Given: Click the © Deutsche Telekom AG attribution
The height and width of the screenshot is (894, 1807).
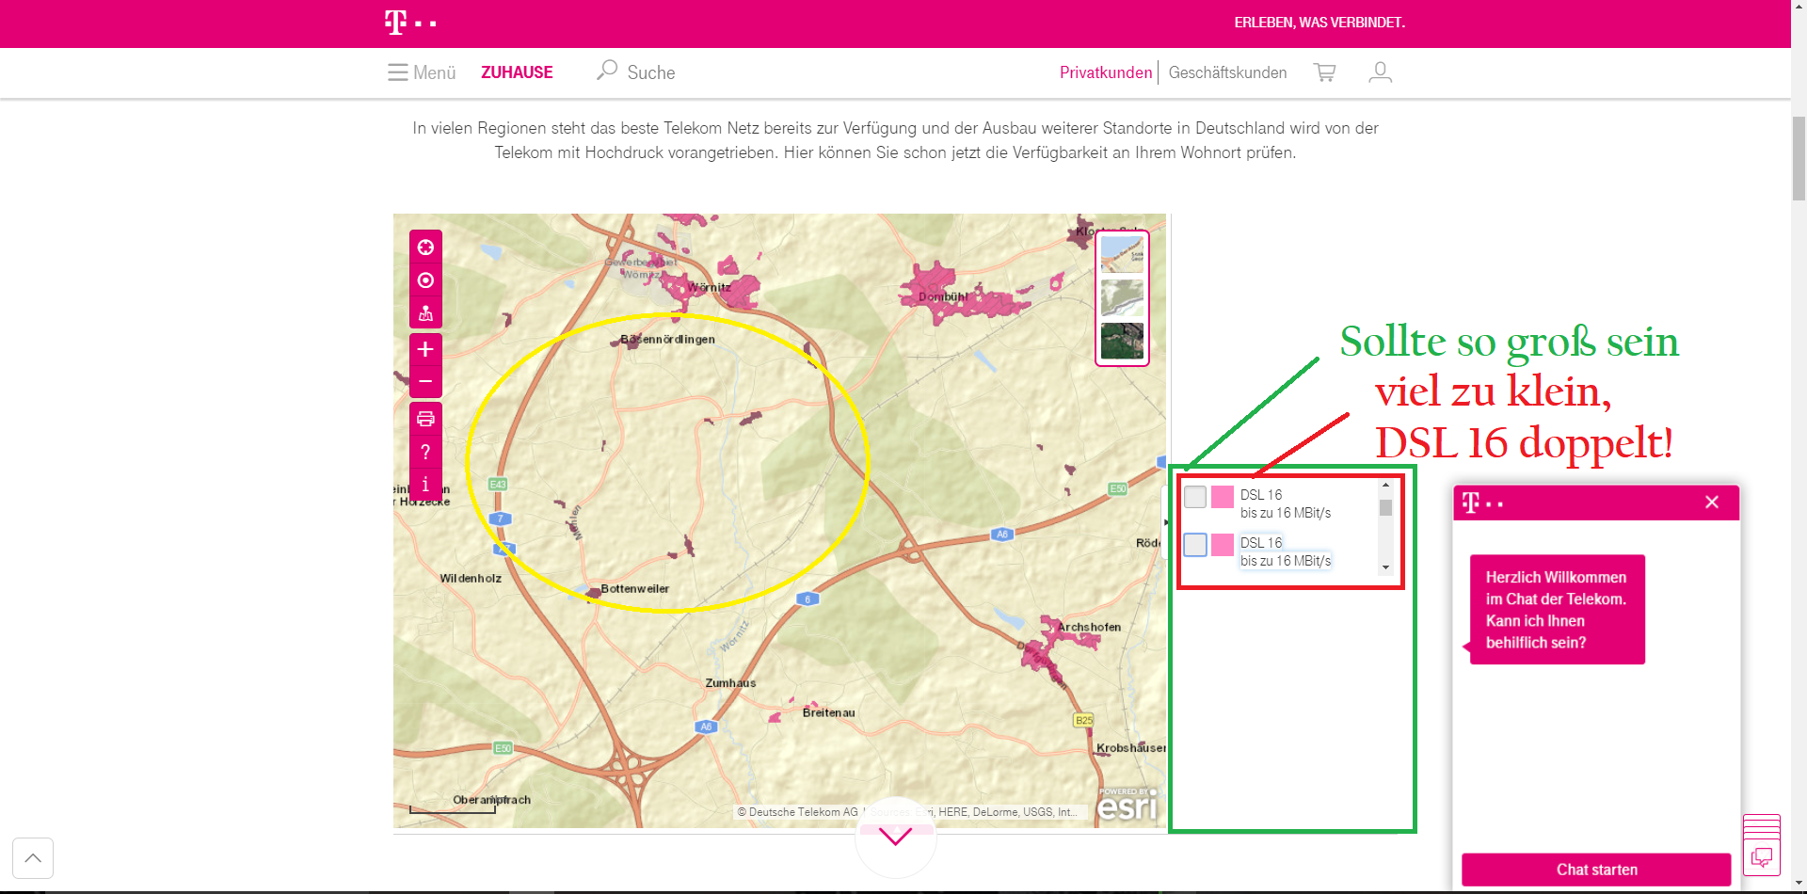Looking at the screenshot, I should (797, 812).
